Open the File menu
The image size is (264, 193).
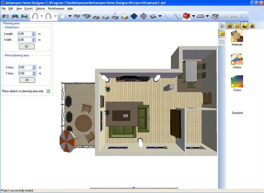3,8
